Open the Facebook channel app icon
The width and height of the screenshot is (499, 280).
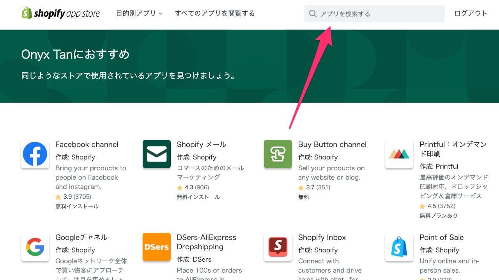click(35, 154)
